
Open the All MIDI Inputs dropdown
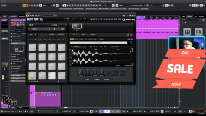pyautogui.click(x=18, y=54)
